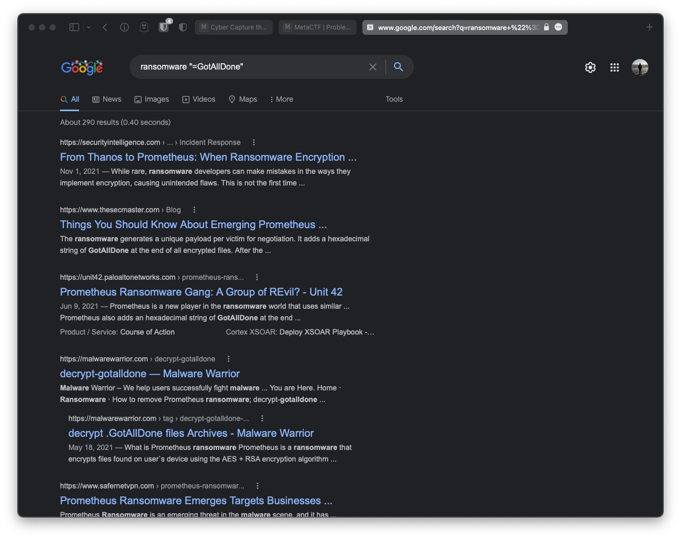This screenshot has width=681, height=539.
Task: Open the address bar ellipsis menu
Action: click(558, 27)
